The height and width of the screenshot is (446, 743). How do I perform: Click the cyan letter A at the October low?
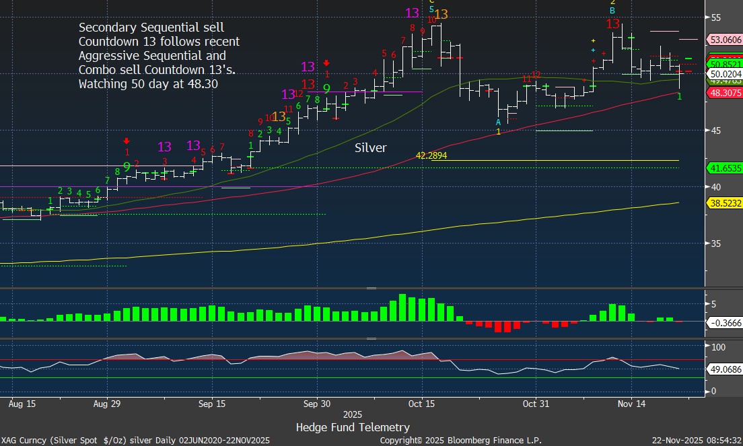(x=498, y=122)
